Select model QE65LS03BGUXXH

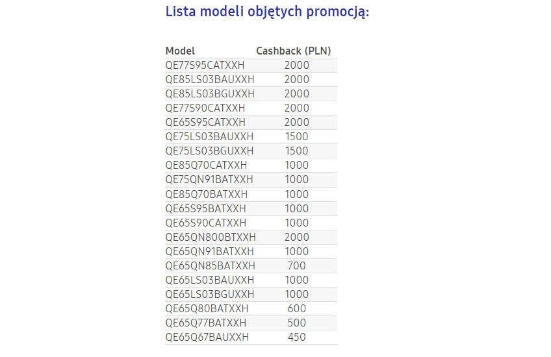tap(210, 294)
